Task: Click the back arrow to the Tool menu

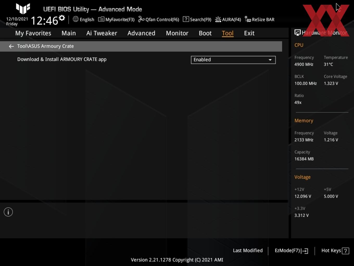Action: (x=11, y=46)
